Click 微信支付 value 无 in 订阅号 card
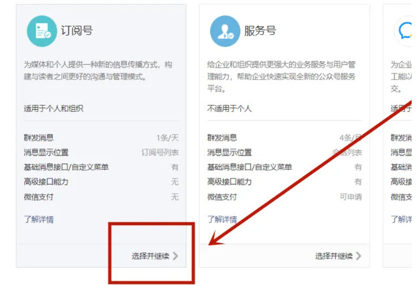 click(175, 197)
